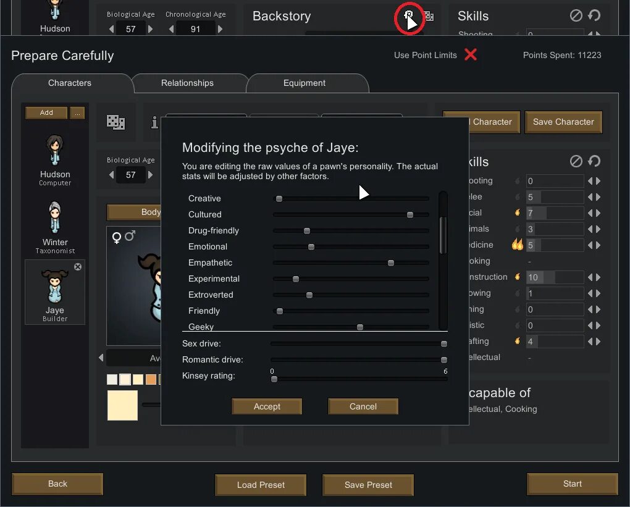The height and width of the screenshot is (507, 630).
Task: Toggle Use Point Limits red X
Action: 471,54
